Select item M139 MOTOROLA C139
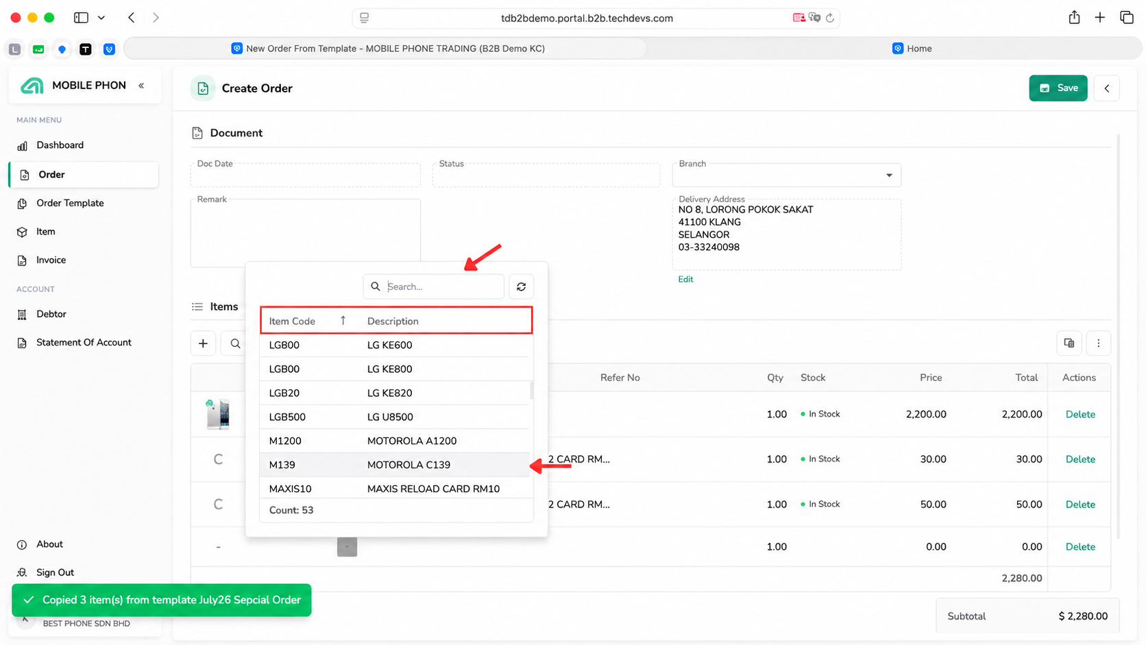This screenshot has width=1146, height=645. tap(395, 465)
